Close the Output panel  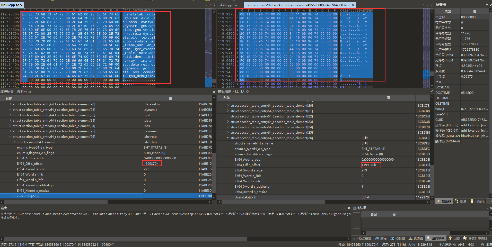349,208
